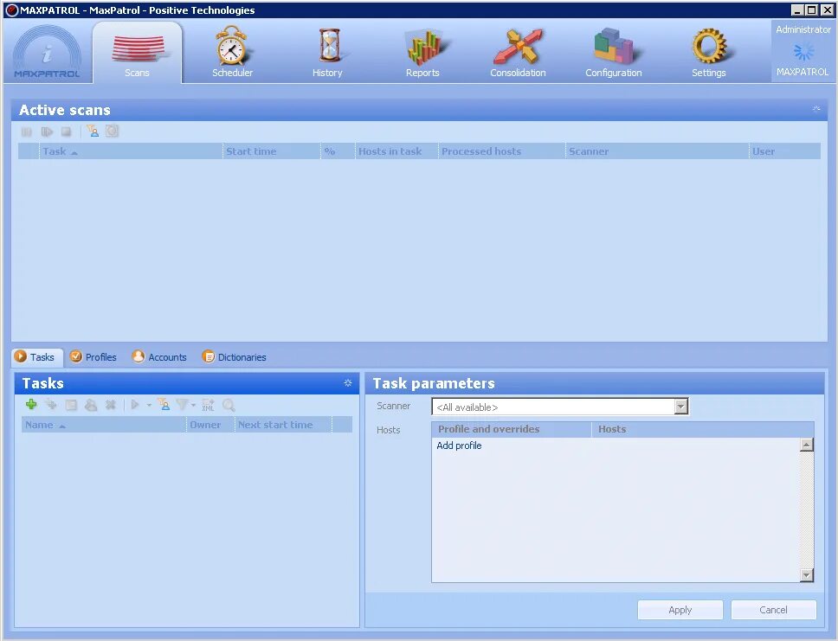The image size is (838, 641).
Task: Sort active scans by Scanner column
Action: point(657,151)
